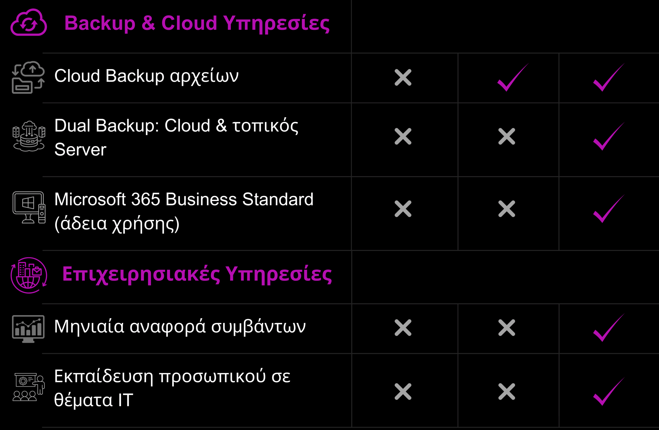Select the Μηνιαία αναφορά συμβάντων label
The width and height of the screenshot is (659, 430).
pos(180,327)
